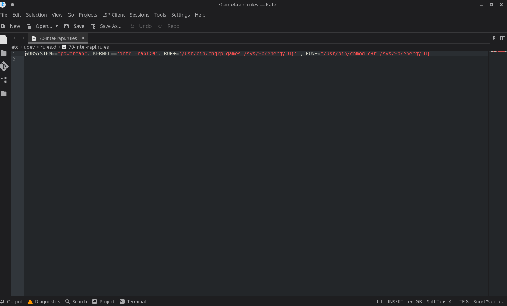This screenshot has height=306, width=507.
Task: Expand the udev breadcrumb folder
Action: [29, 47]
